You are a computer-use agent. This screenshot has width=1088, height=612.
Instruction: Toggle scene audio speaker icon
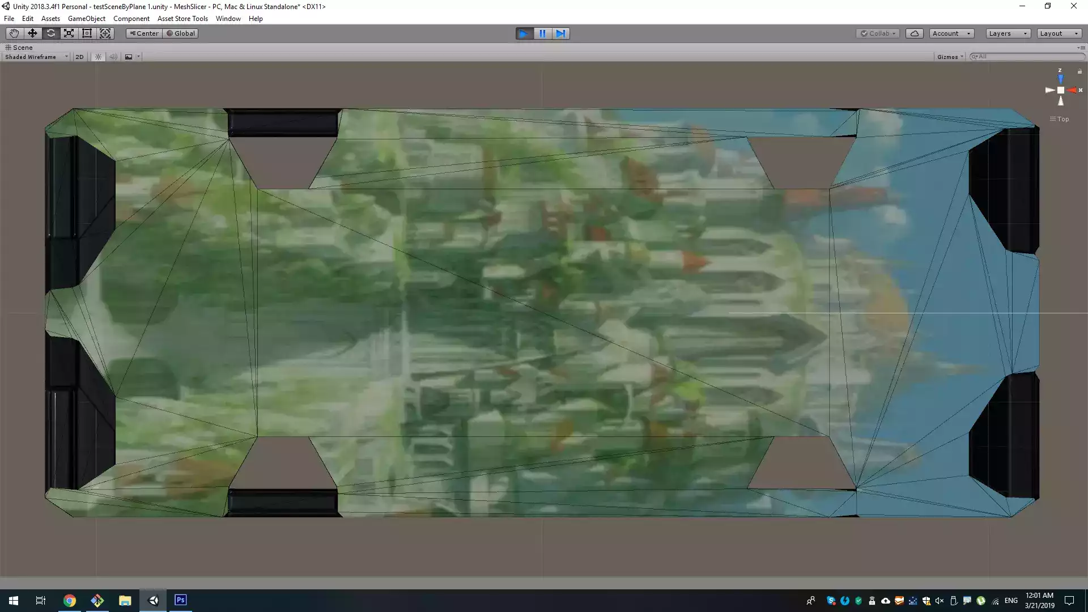[x=113, y=57]
